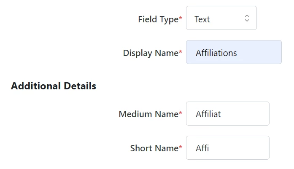
Task: Click into the Medium Name input
Action: pyautogui.click(x=227, y=114)
